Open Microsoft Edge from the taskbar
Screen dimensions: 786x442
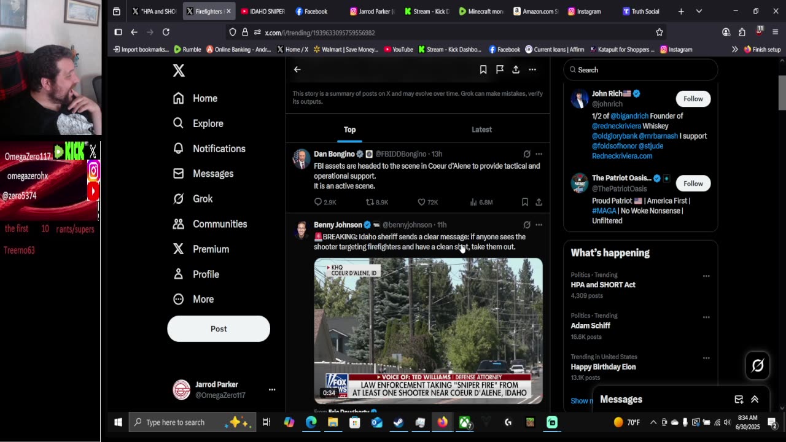point(311,422)
